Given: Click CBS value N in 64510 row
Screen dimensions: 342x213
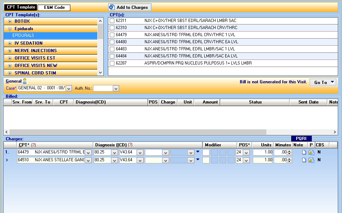Looking at the screenshot, I should point(319,160).
